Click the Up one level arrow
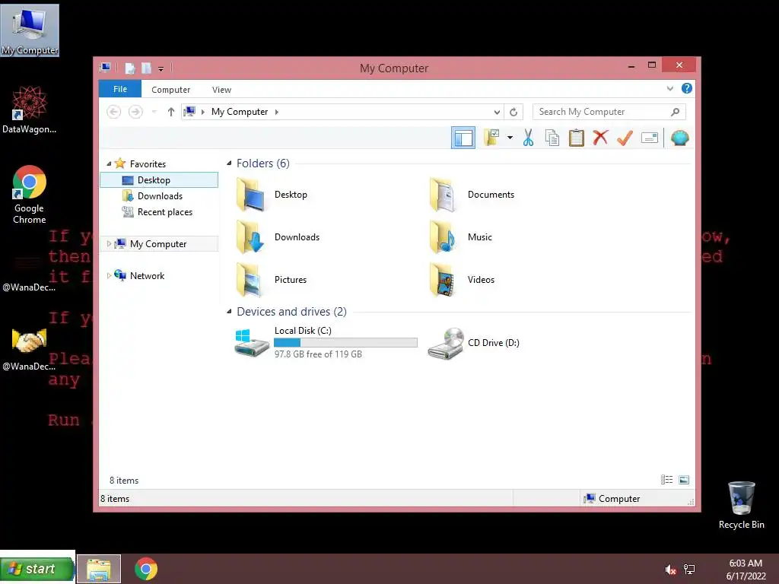 click(171, 112)
